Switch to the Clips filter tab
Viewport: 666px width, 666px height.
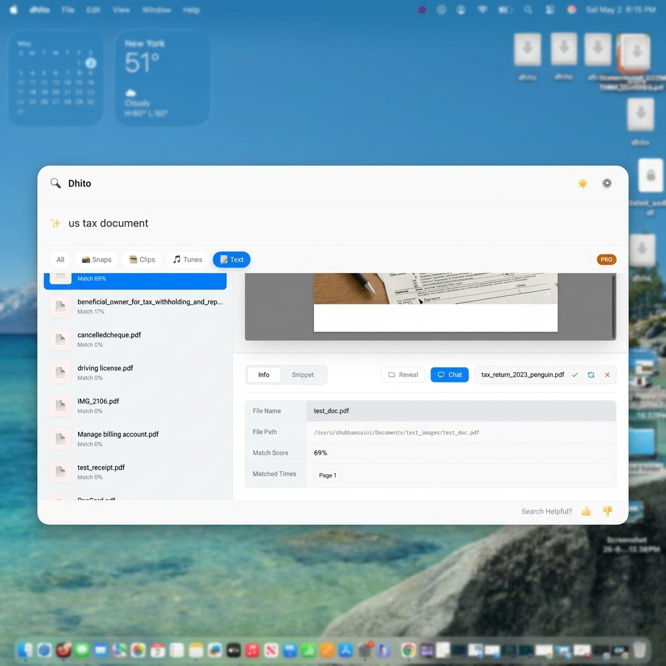(142, 260)
